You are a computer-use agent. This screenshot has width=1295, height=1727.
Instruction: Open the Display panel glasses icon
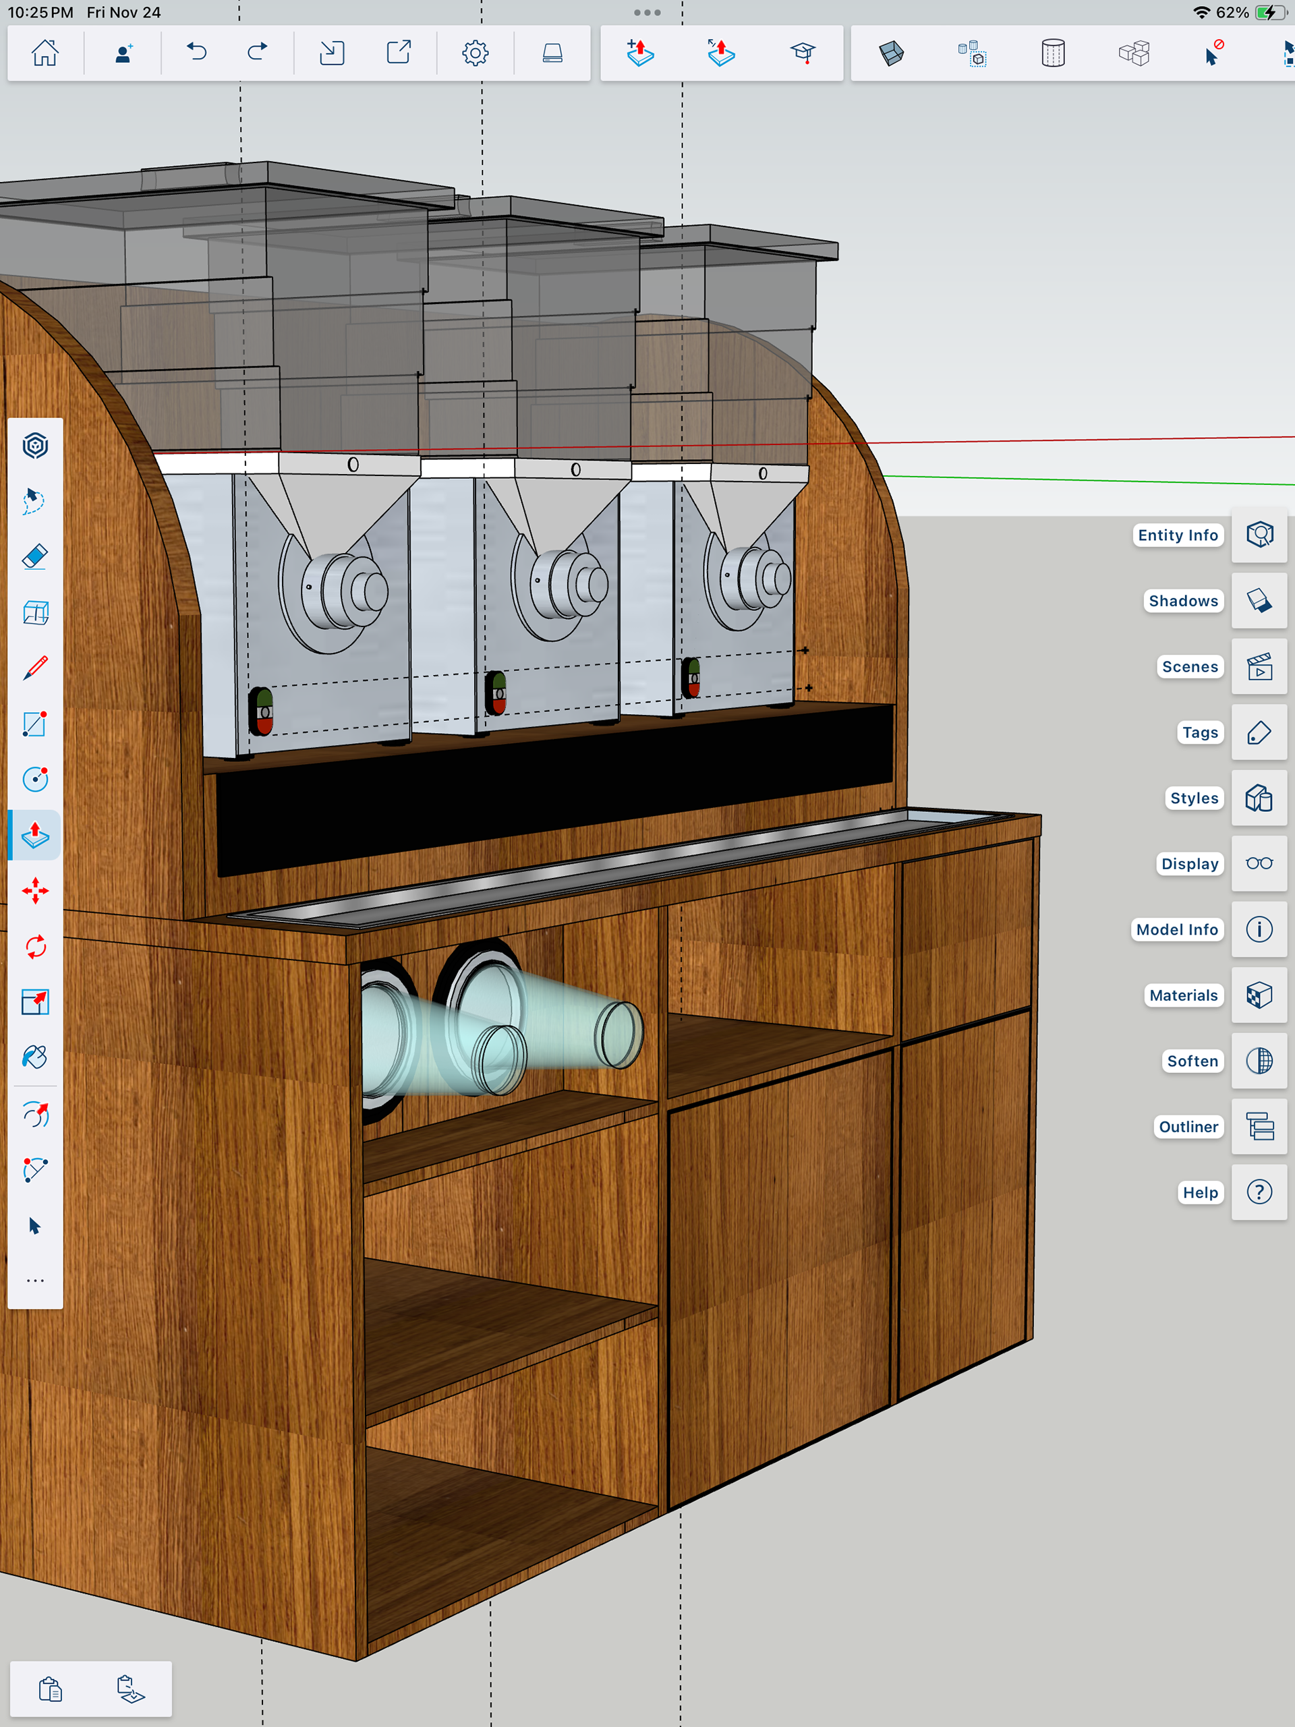[1259, 863]
